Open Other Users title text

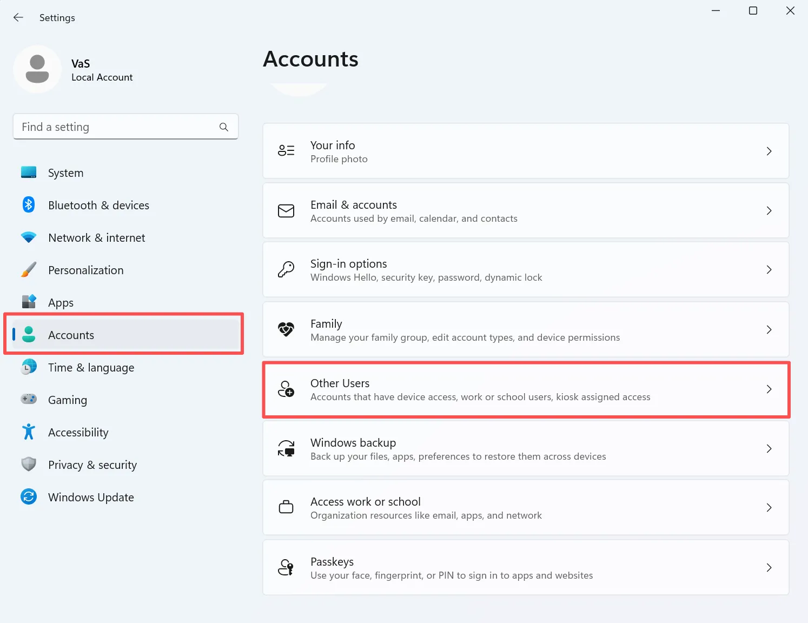click(x=340, y=383)
